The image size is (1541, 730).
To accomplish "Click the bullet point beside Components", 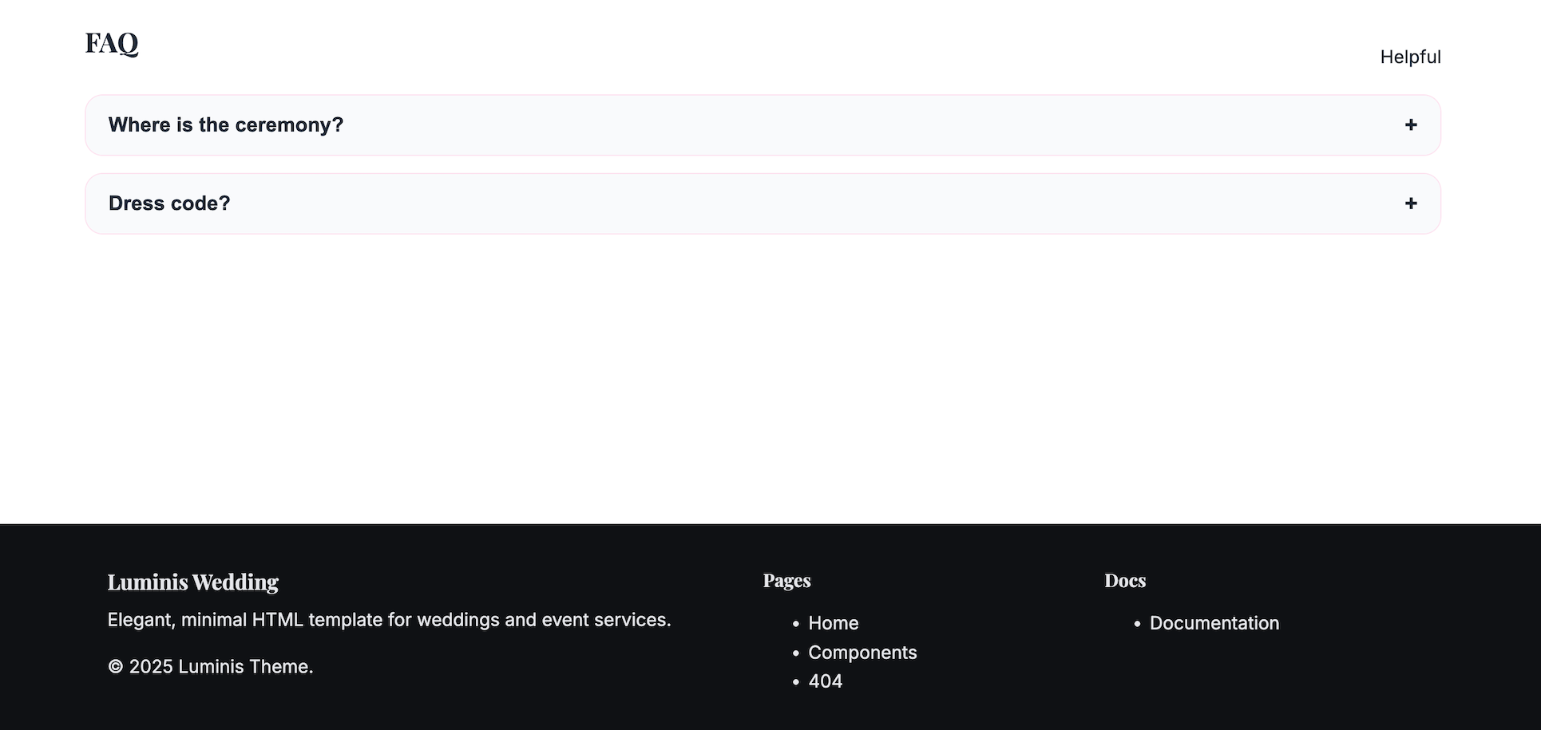I will point(796,653).
